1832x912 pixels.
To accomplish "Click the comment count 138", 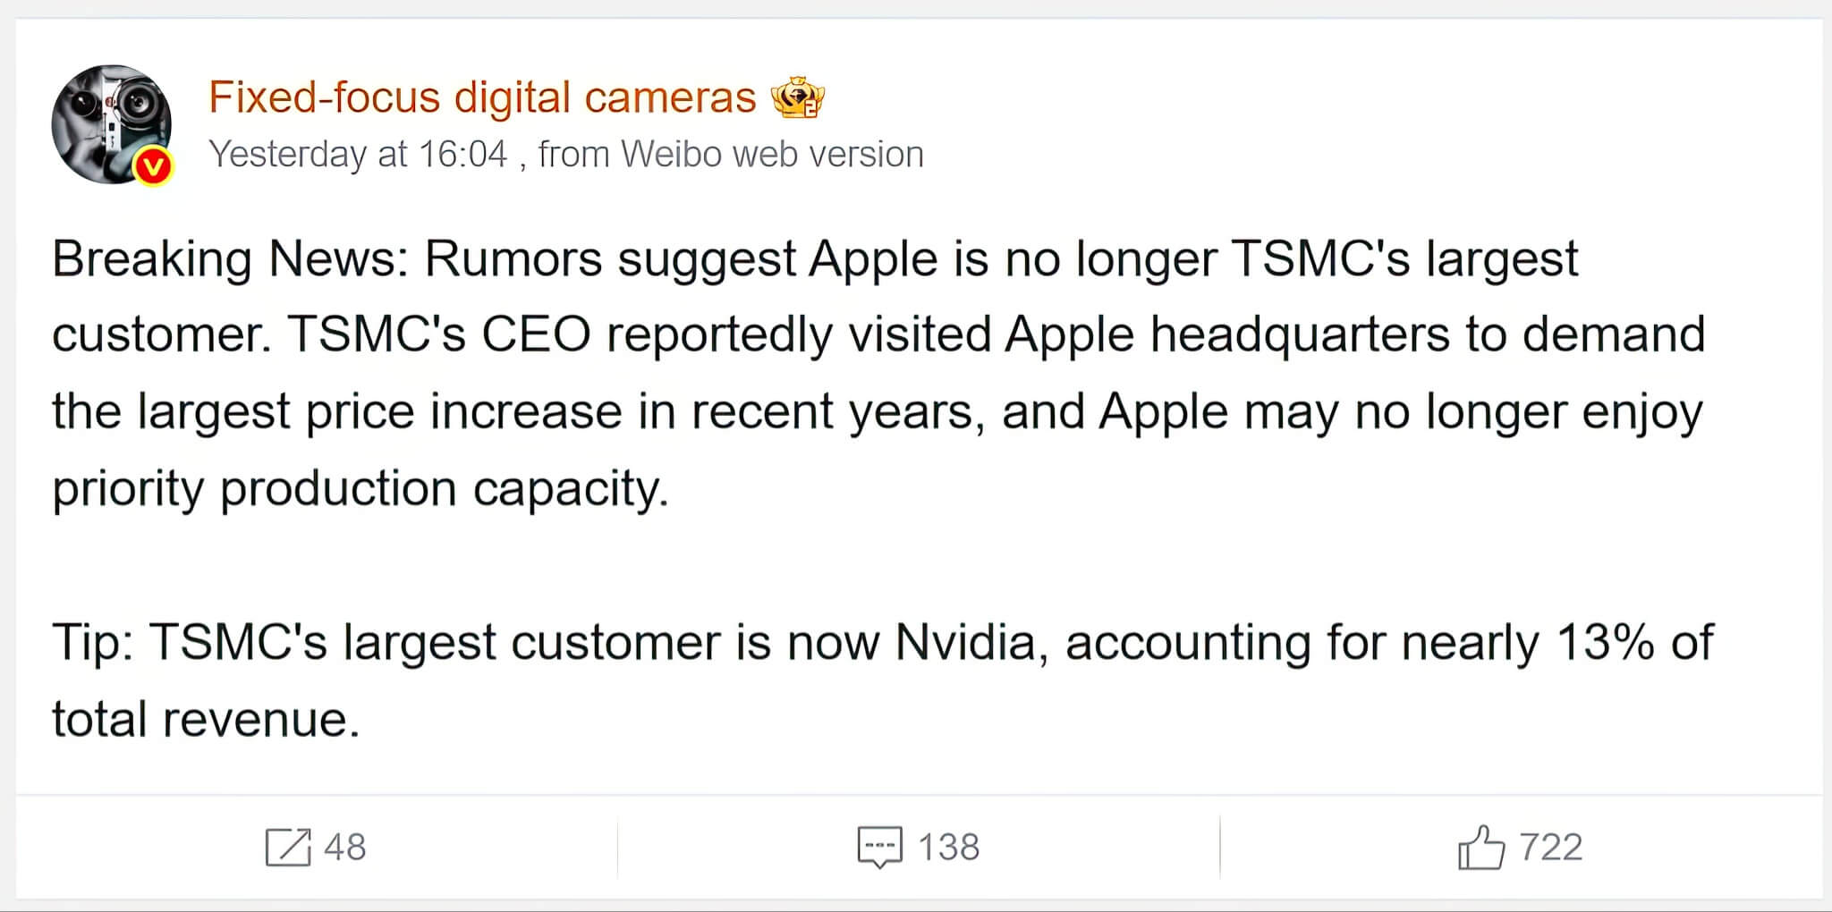I will 949,847.
